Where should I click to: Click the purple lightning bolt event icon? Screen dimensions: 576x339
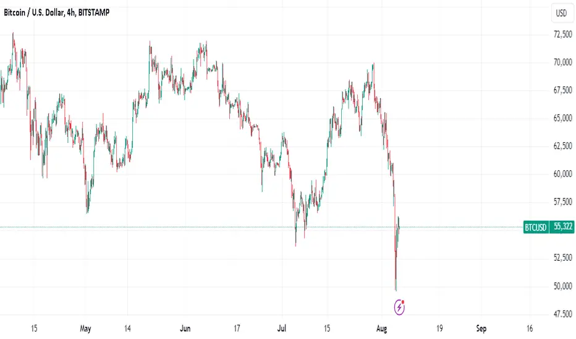tap(399, 307)
